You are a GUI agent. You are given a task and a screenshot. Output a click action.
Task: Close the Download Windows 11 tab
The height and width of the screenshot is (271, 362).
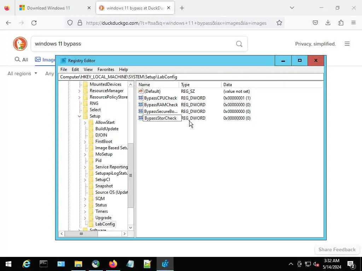coord(89,8)
